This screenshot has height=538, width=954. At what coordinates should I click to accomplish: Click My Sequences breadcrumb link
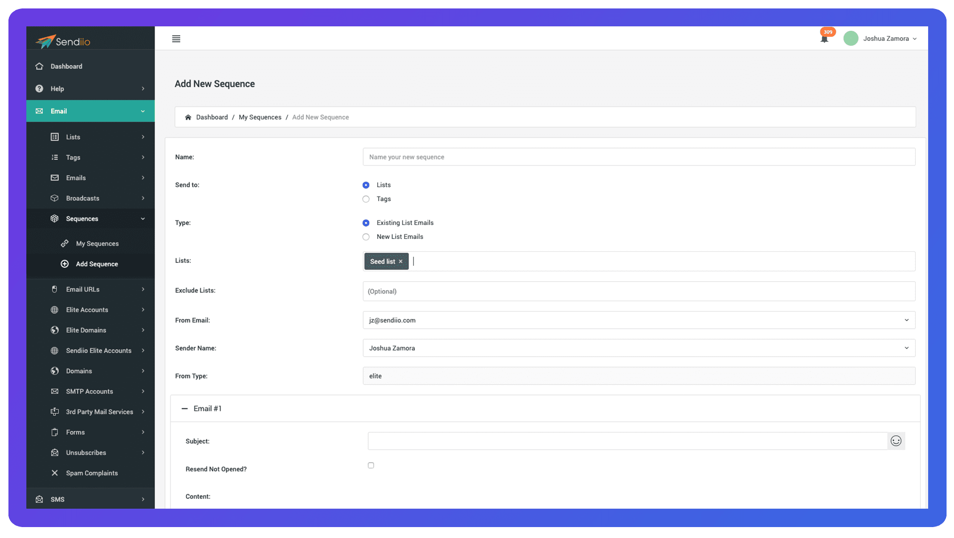click(260, 117)
